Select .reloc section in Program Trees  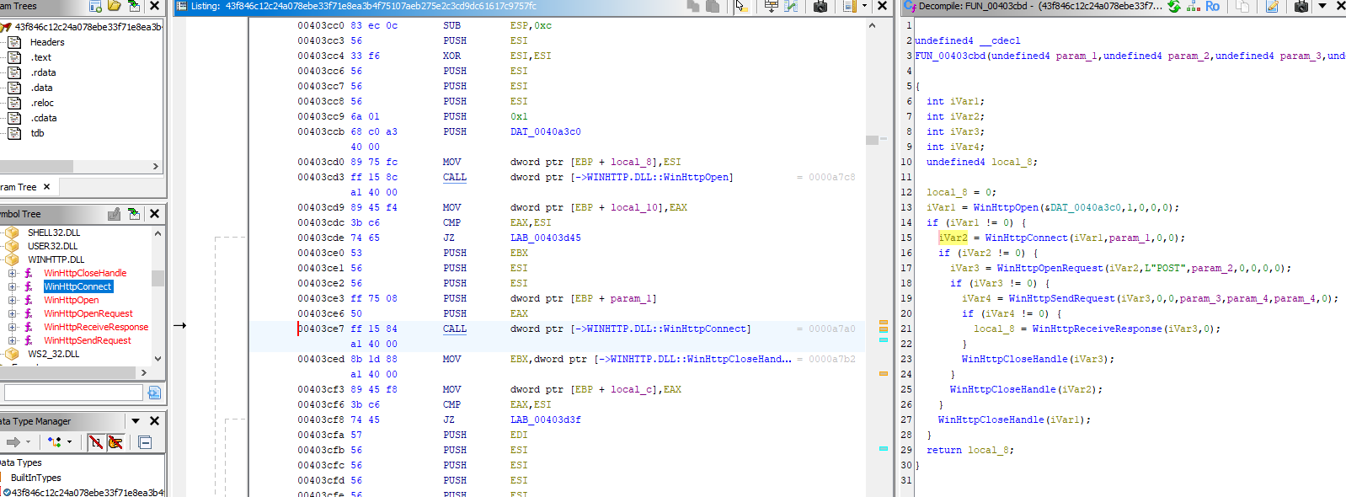coord(42,103)
